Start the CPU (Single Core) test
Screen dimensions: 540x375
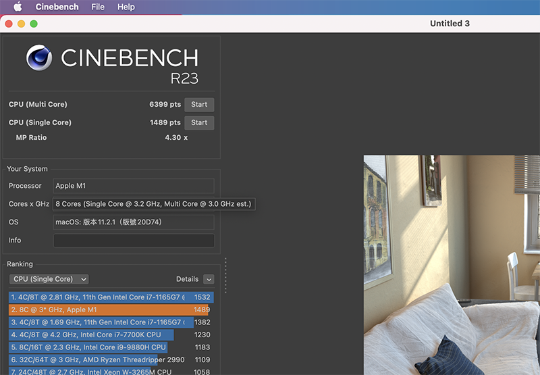pos(199,123)
